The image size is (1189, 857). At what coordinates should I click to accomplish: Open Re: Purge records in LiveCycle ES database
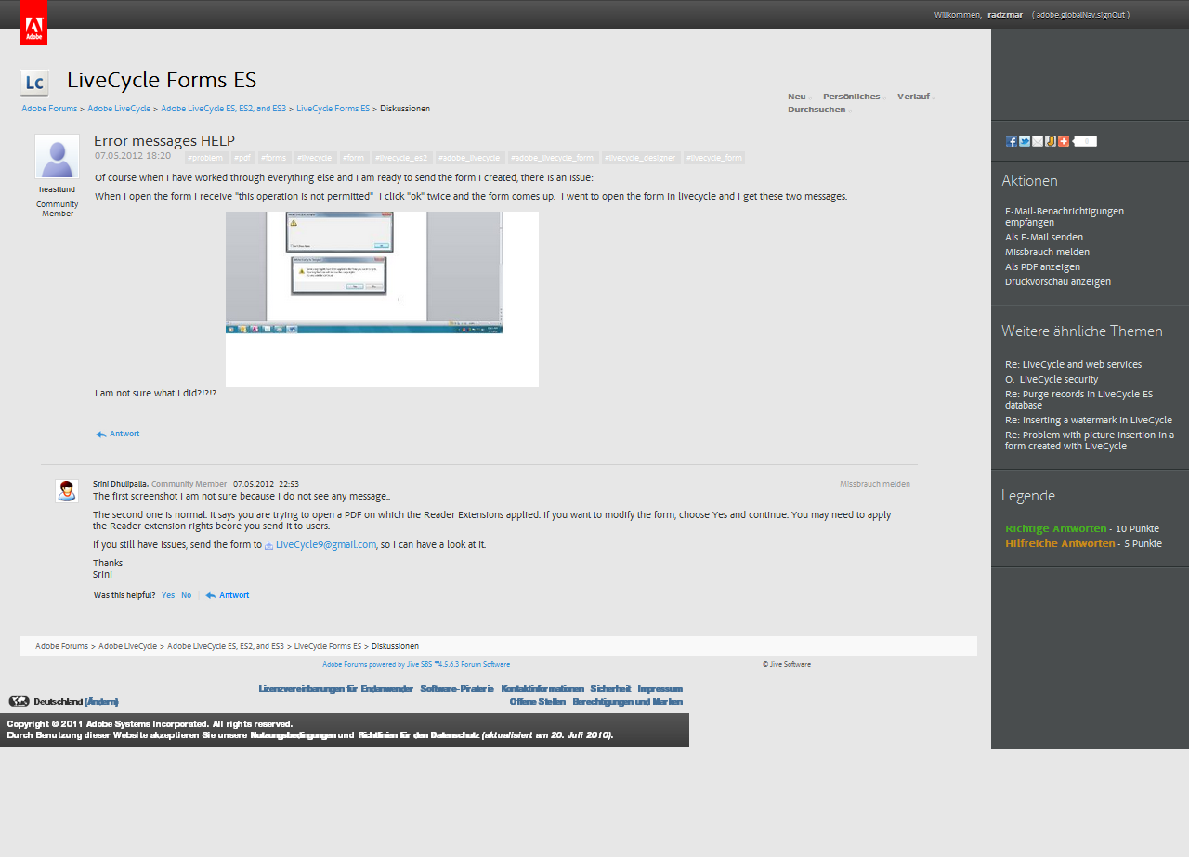pos(1079,399)
